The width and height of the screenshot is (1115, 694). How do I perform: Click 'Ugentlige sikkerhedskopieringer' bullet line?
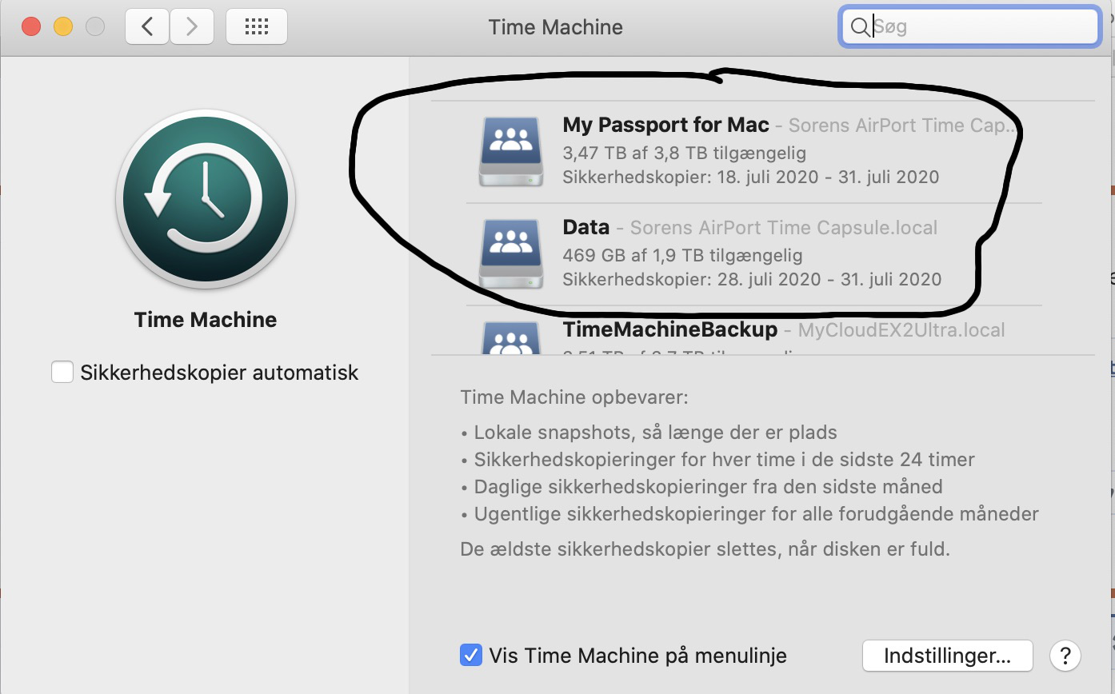[750, 513]
